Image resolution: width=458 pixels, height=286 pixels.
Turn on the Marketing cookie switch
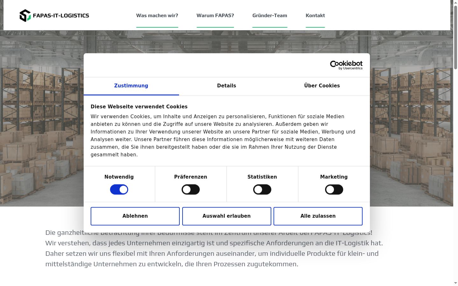pyautogui.click(x=334, y=190)
